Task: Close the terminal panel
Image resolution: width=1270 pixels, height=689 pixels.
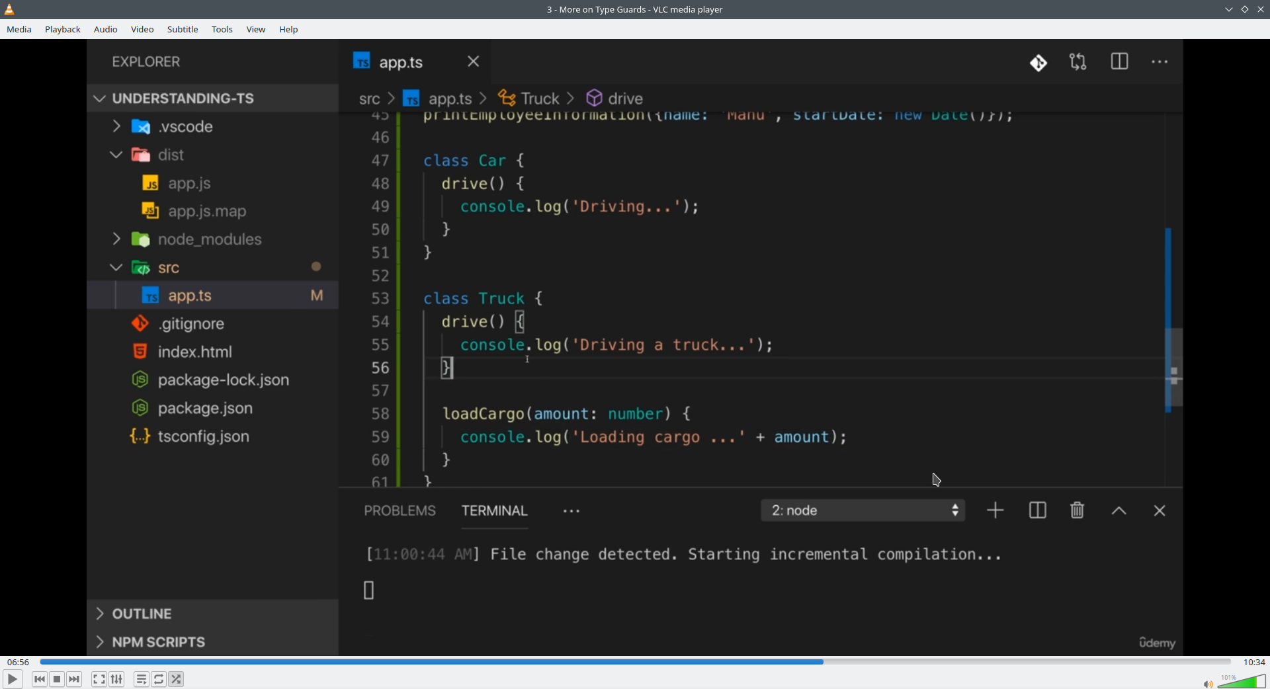Action: coord(1160,511)
